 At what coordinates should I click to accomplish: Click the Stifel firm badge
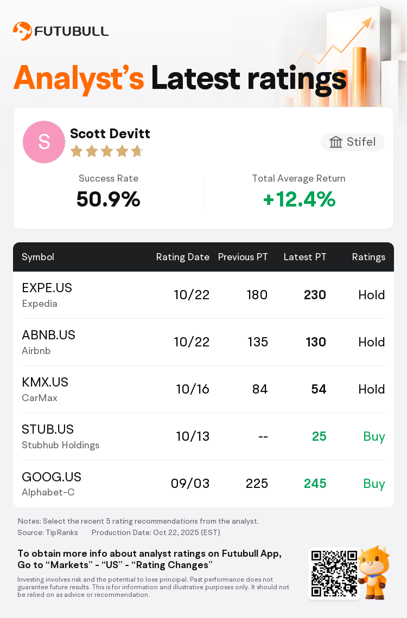tap(353, 142)
